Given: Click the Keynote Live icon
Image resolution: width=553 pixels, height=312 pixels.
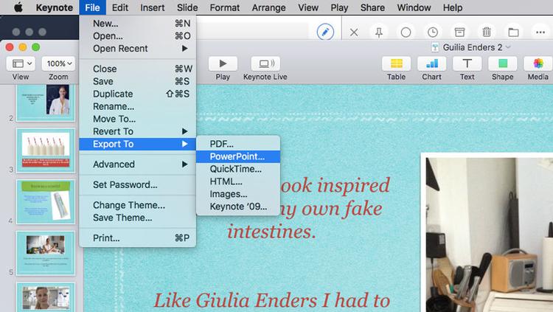Looking at the screenshot, I should pos(265,63).
